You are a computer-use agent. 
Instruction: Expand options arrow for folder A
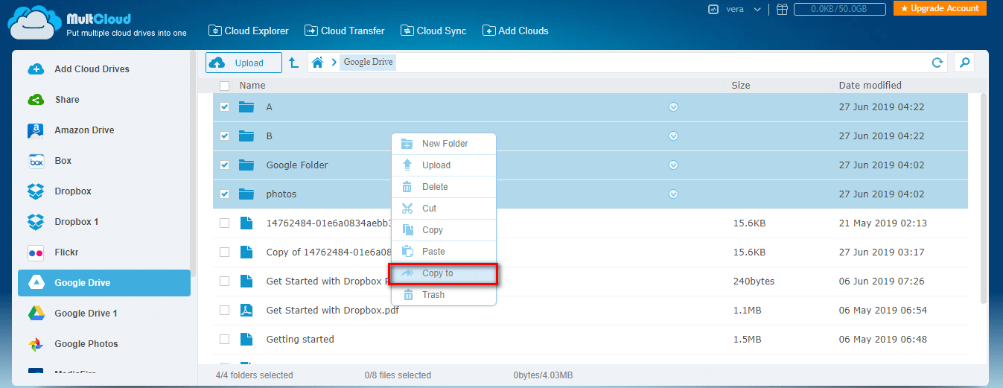coord(673,107)
